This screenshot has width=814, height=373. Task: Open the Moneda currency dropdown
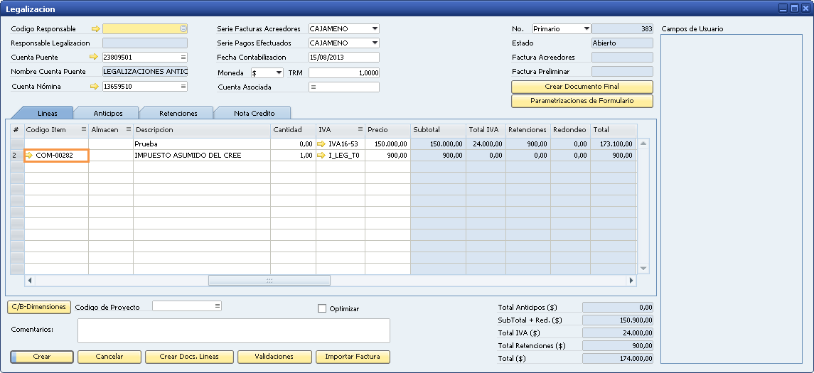coord(278,73)
